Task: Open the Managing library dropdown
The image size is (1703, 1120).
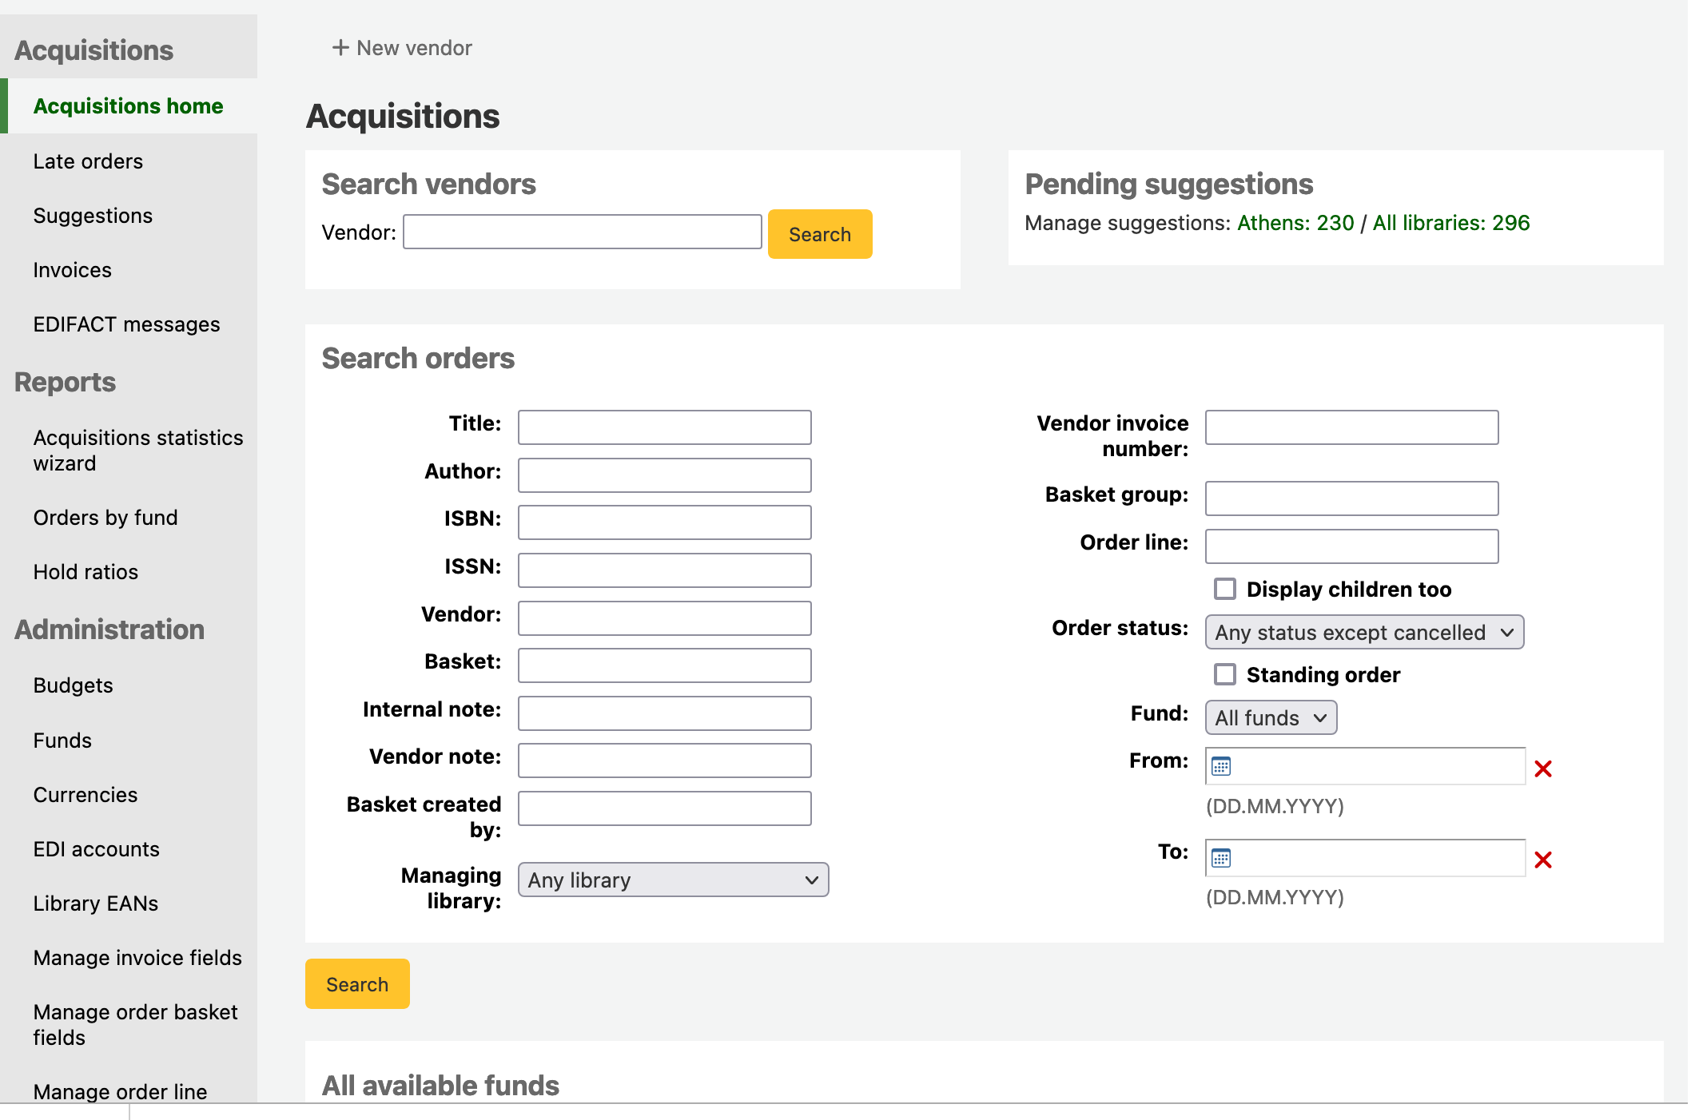Action: [673, 880]
